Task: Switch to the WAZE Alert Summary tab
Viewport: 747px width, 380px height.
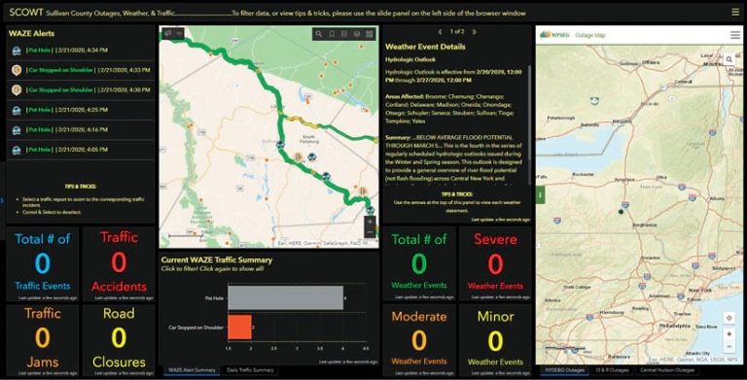Action: tap(192, 370)
